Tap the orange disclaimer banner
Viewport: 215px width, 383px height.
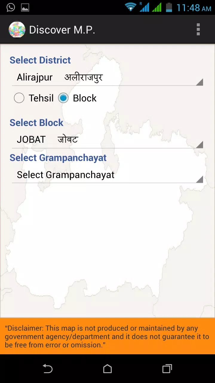coord(107,336)
